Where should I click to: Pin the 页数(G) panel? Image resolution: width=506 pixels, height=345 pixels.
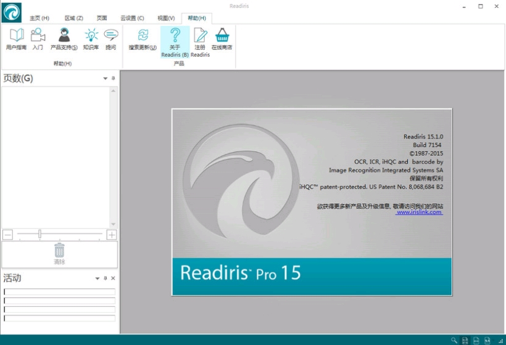pos(114,78)
